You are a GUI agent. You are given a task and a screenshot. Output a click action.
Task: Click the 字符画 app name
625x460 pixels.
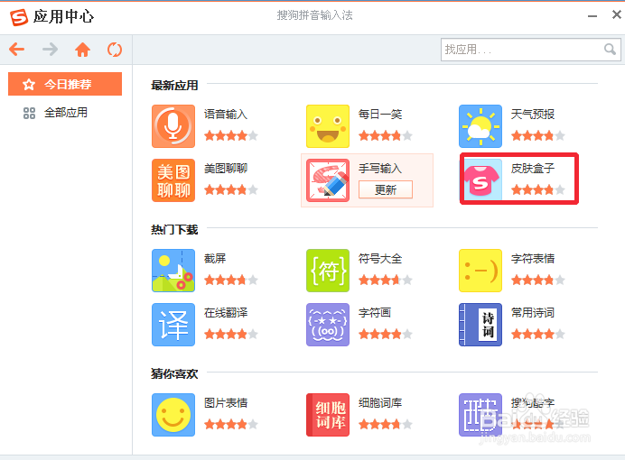tap(374, 313)
